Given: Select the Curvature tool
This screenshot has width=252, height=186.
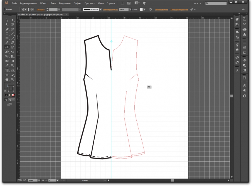Looking at the screenshot, I should tap(13, 29).
